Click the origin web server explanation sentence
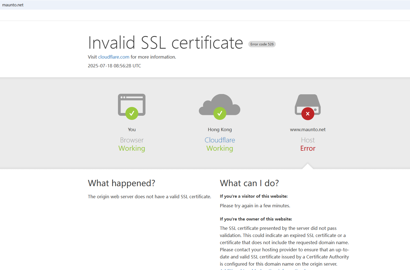410x270 pixels. point(150,197)
